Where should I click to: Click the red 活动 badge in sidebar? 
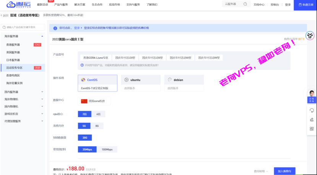click(37, 68)
